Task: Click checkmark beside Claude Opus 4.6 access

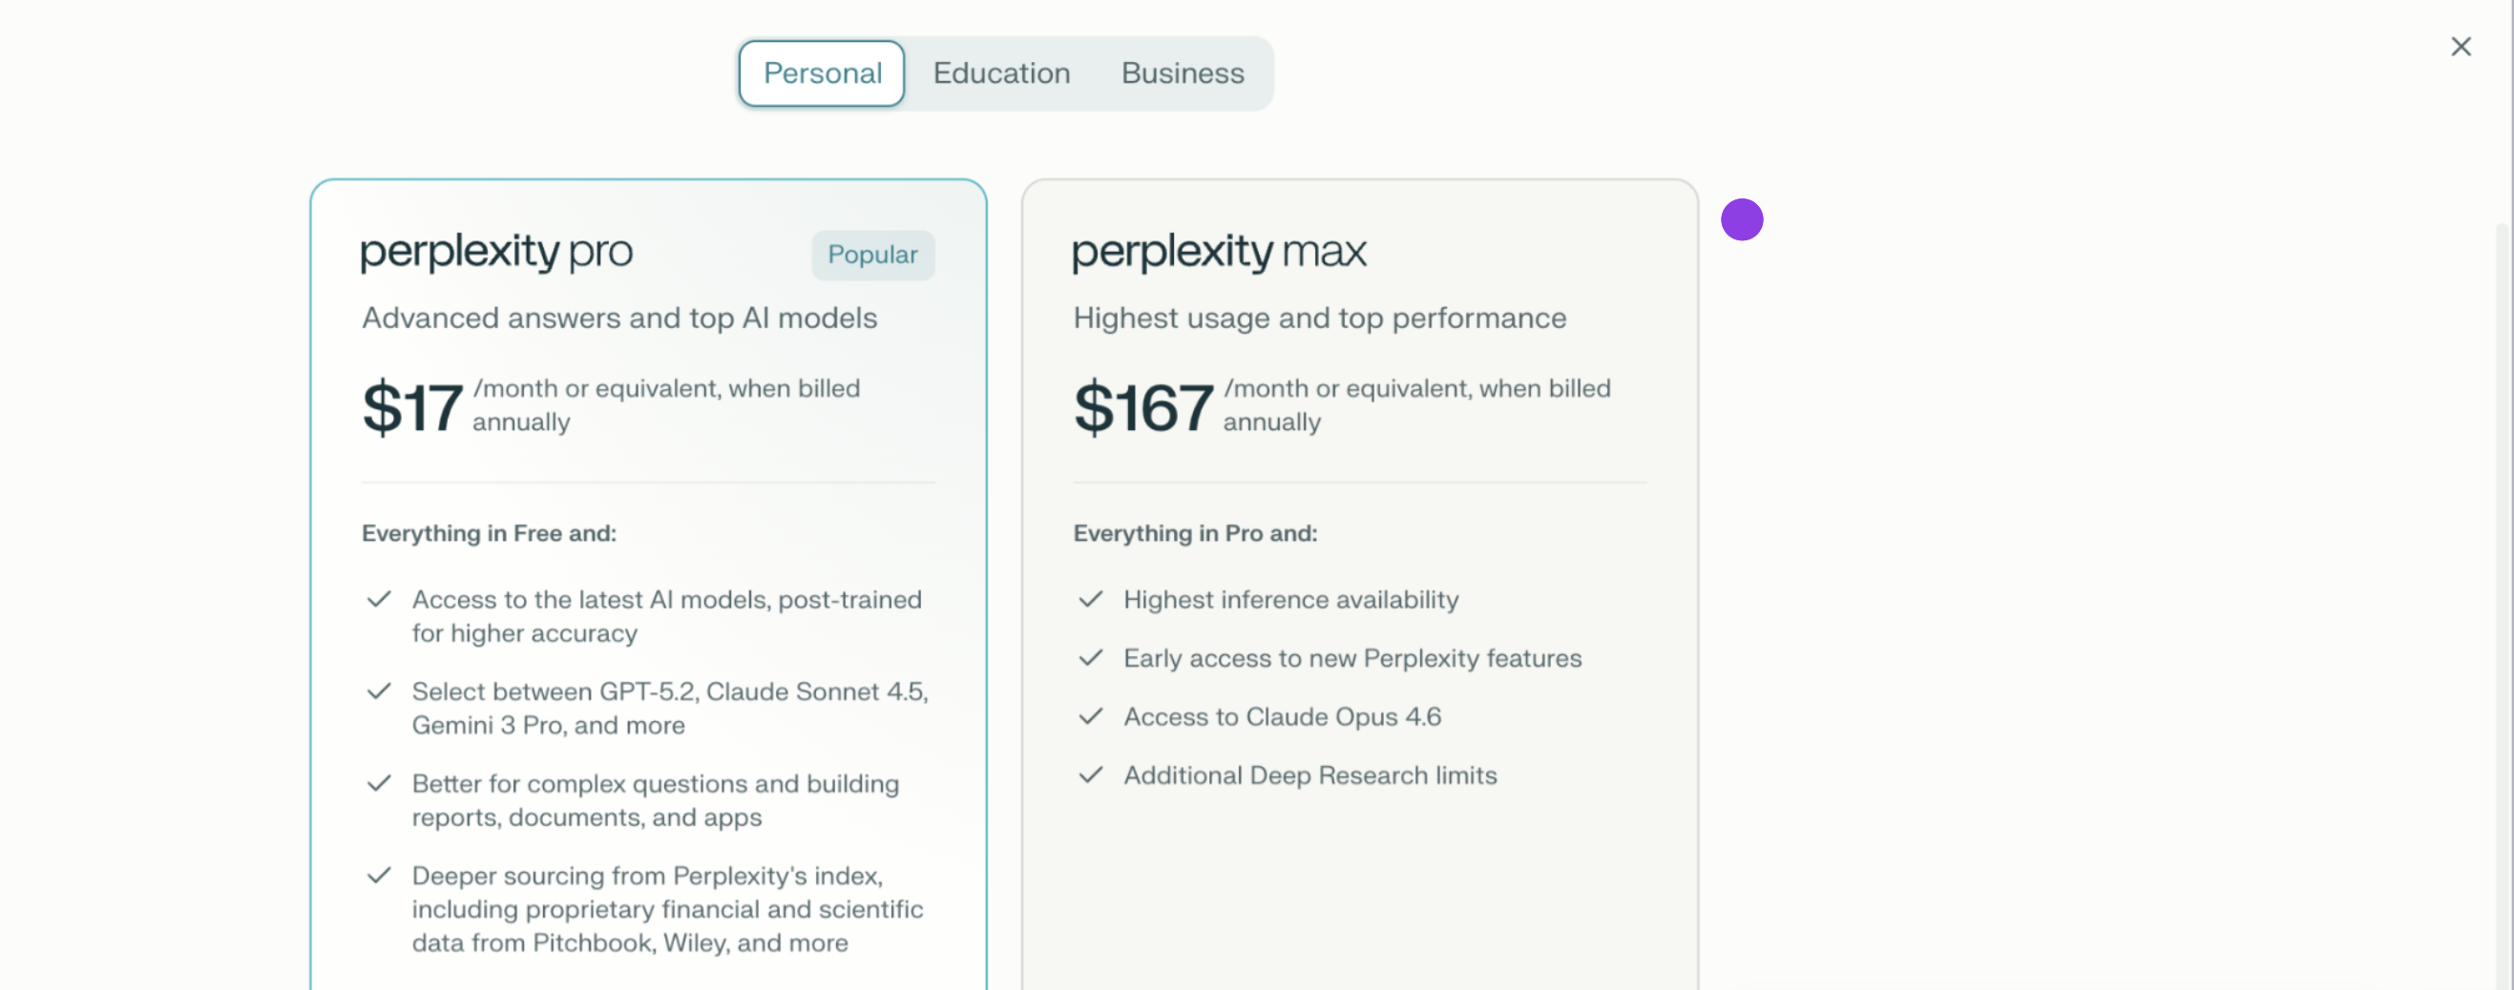Action: [1090, 716]
